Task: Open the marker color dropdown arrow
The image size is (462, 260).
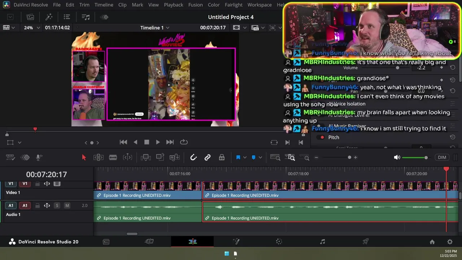Action: [260, 157]
